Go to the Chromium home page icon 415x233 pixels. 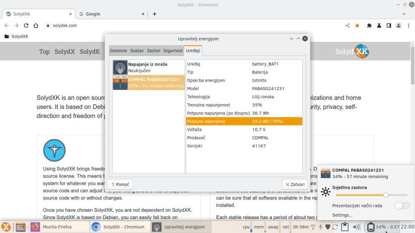pyautogui.click(x=36, y=25)
